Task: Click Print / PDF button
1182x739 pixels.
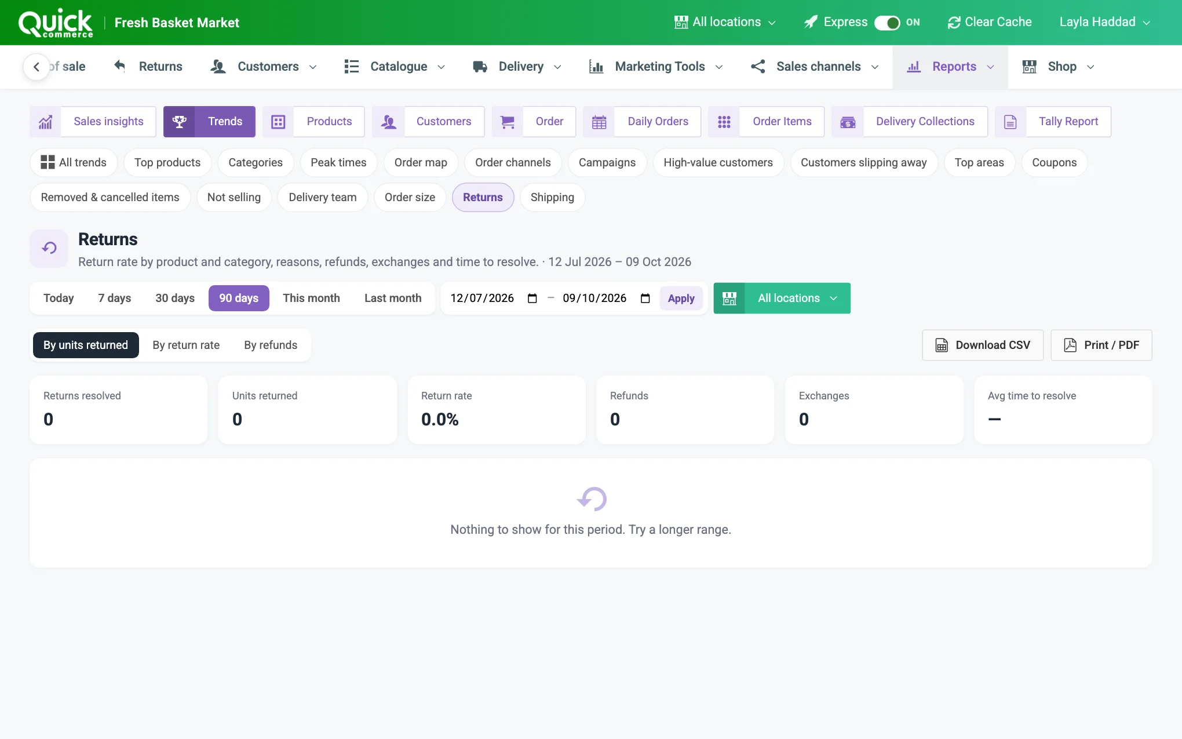Action: (1101, 345)
